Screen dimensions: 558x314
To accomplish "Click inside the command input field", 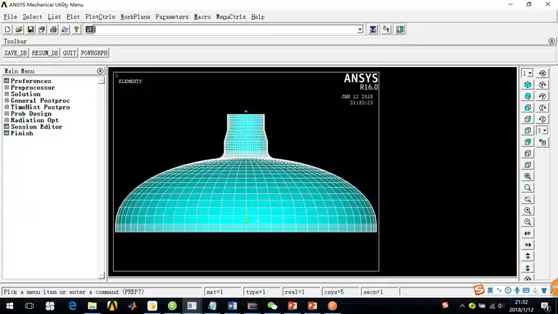I will click(226, 29).
